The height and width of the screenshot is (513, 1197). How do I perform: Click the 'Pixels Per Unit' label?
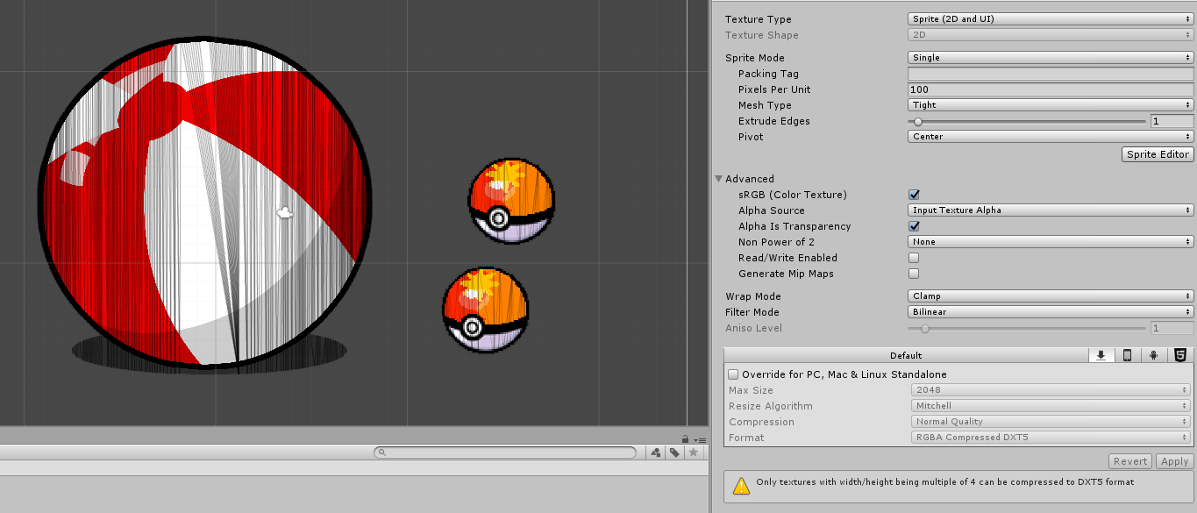click(774, 89)
